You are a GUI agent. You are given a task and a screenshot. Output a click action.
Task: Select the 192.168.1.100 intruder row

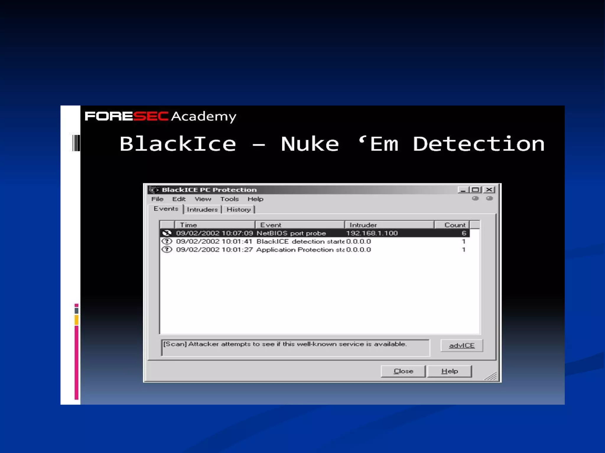tap(372, 233)
